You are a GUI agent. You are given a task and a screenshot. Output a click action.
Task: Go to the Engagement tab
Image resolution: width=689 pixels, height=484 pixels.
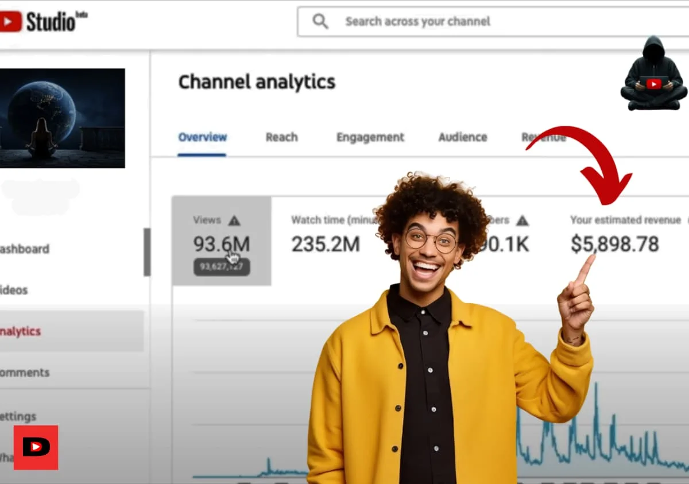(x=370, y=137)
